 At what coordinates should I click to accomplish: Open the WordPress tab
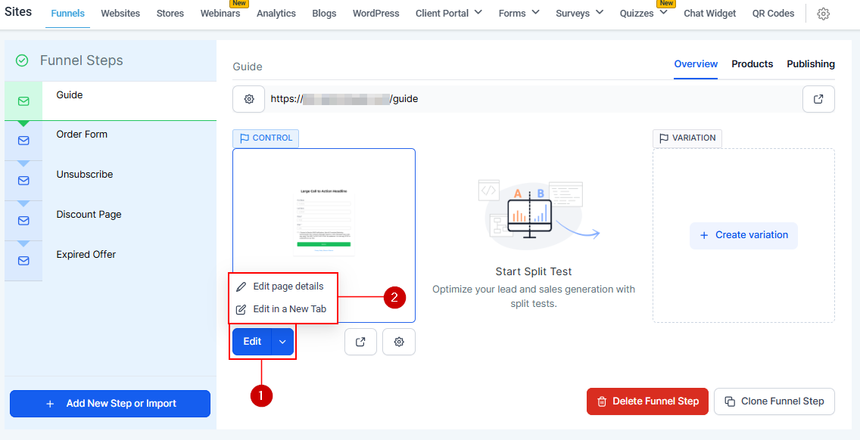click(x=375, y=14)
